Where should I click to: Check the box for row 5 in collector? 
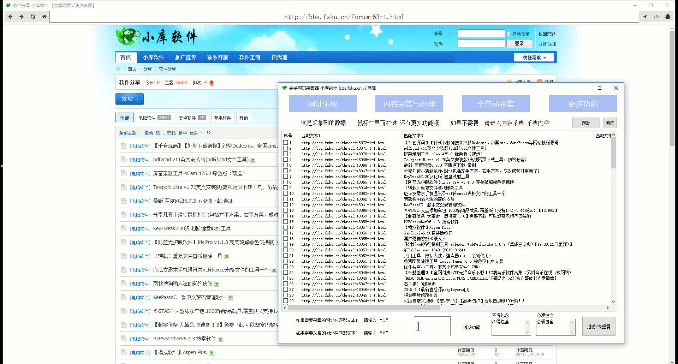285,165
